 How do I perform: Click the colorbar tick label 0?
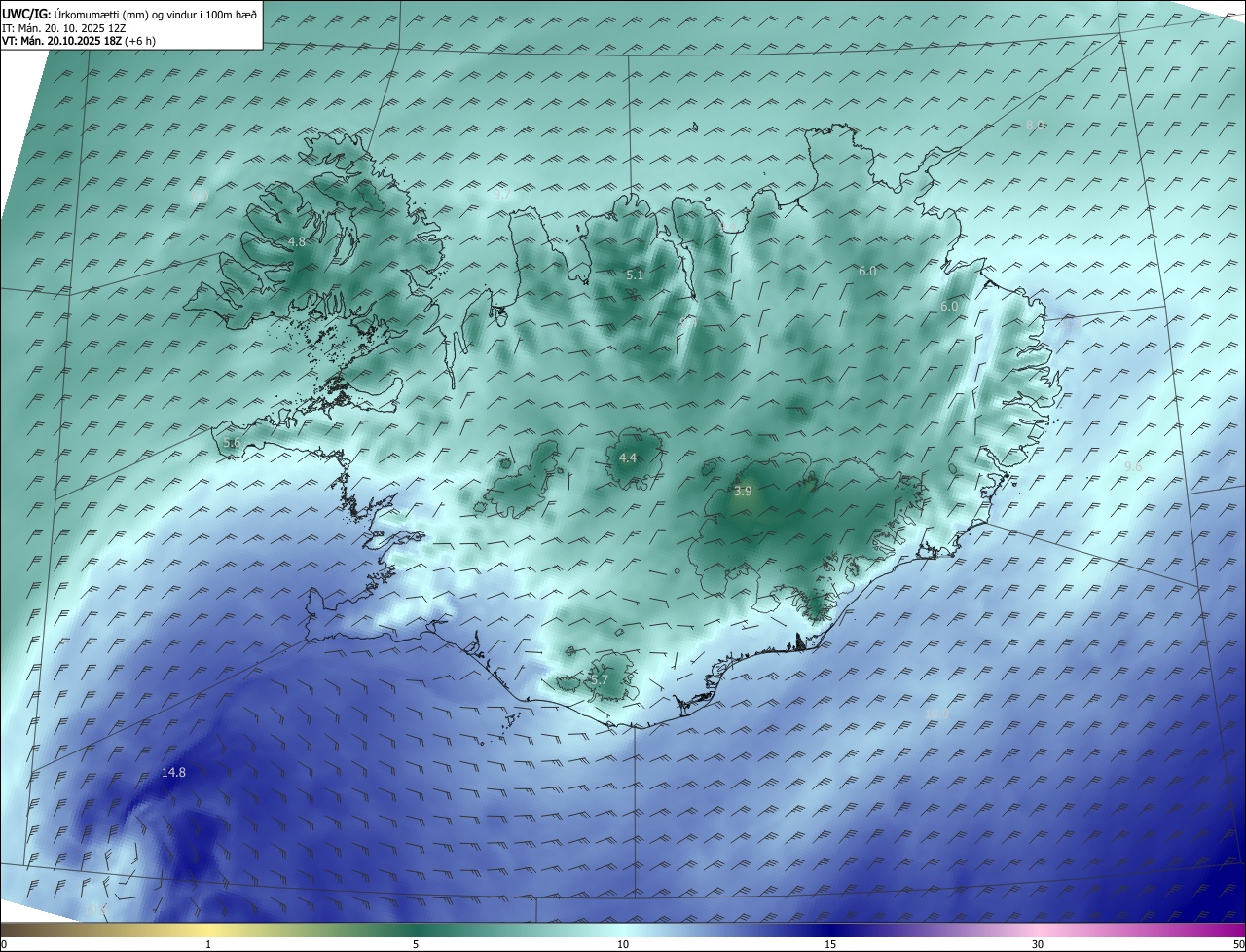point(4,944)
